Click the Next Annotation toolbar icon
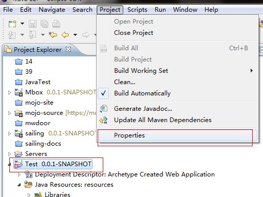 coord(12,35)
